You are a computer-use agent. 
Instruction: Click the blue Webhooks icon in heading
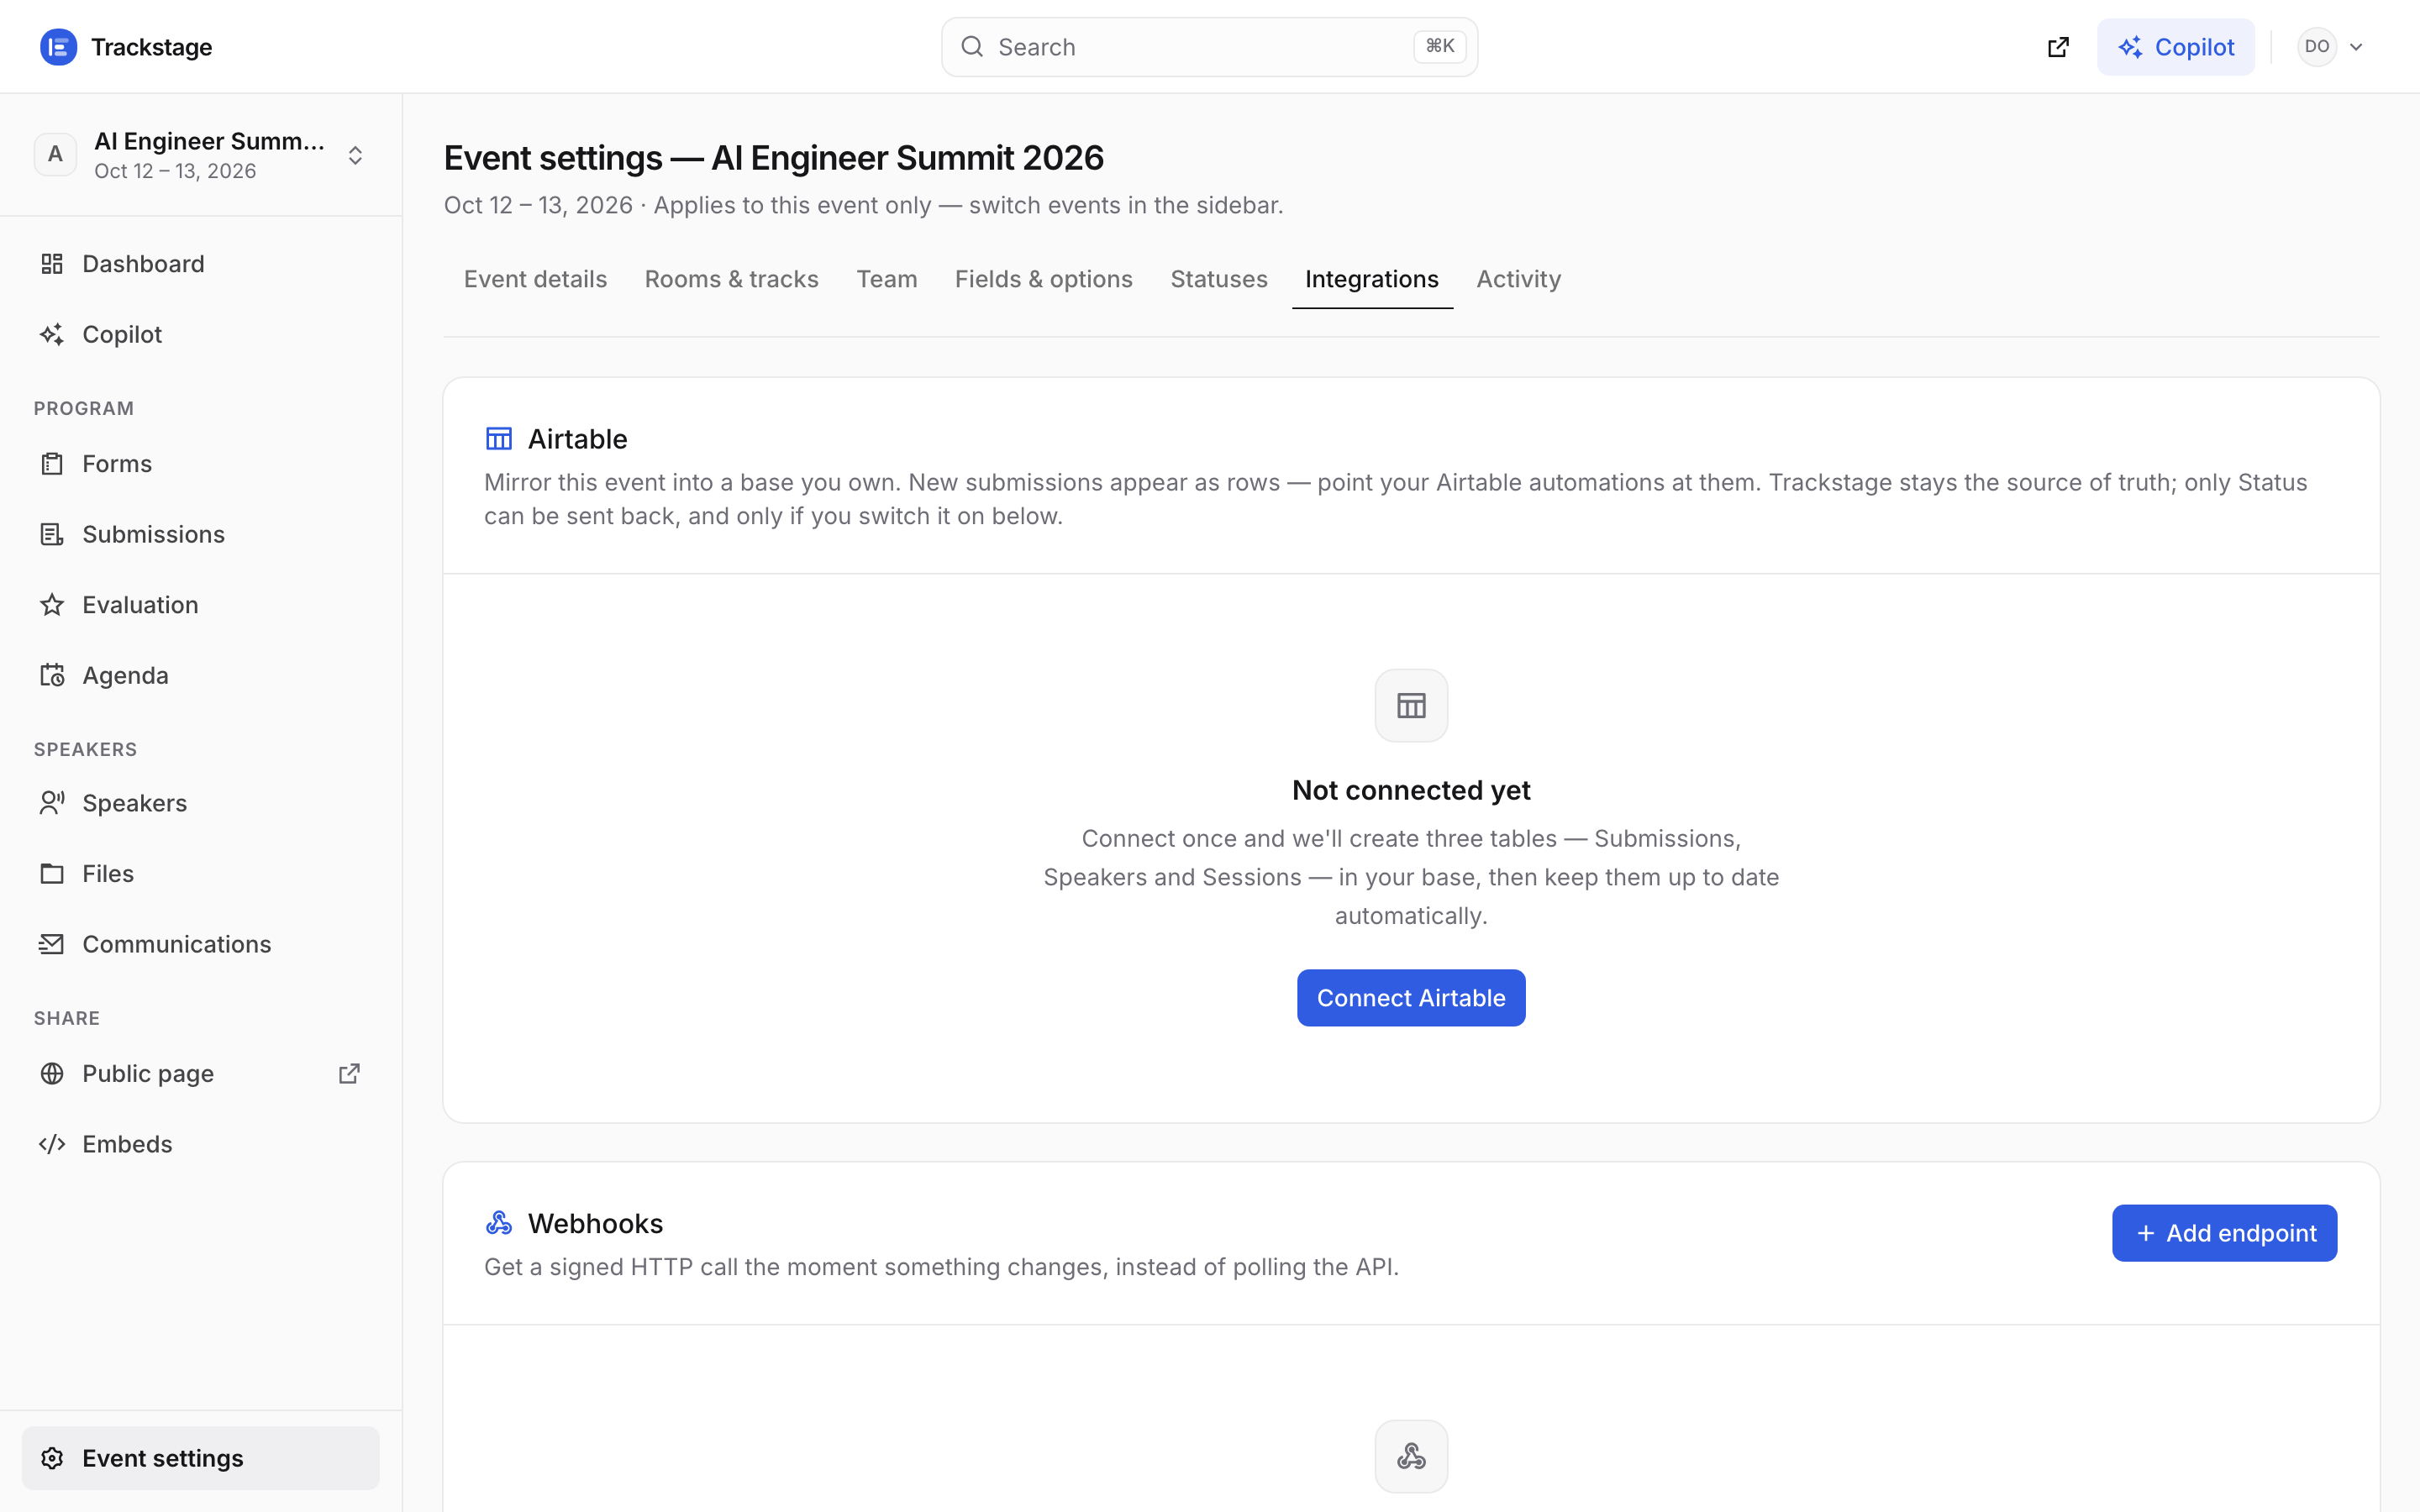point(499,1223)
